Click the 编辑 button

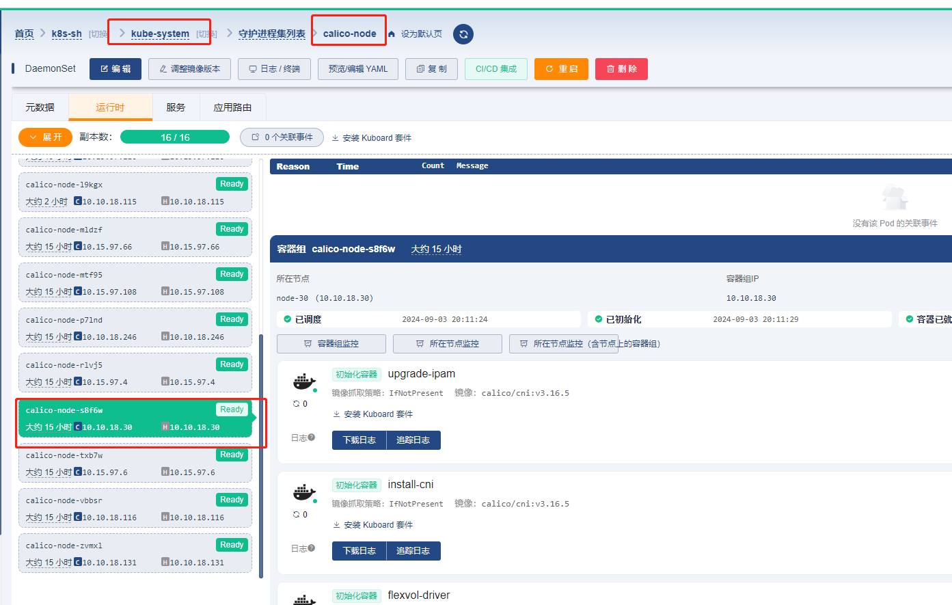pos(115,69)
